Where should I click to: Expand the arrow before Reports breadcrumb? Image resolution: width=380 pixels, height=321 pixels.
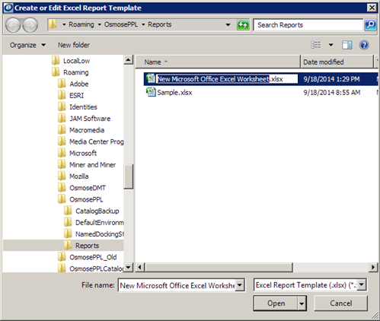[x=143, y=24]
